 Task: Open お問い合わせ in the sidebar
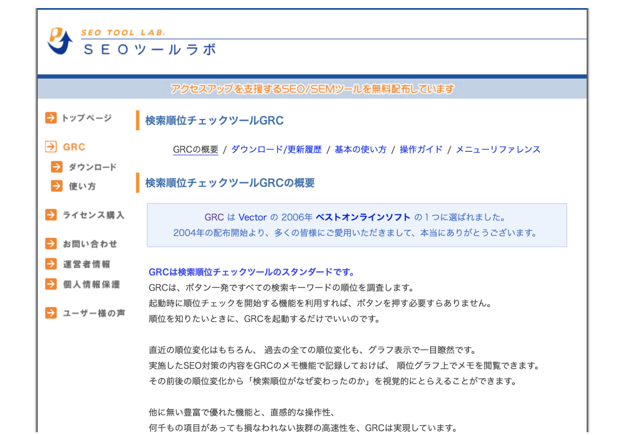pos(90,244)
